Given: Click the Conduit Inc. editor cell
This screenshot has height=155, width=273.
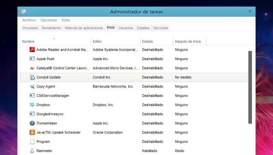Looking at the screenshot, I should click(102, 77).
